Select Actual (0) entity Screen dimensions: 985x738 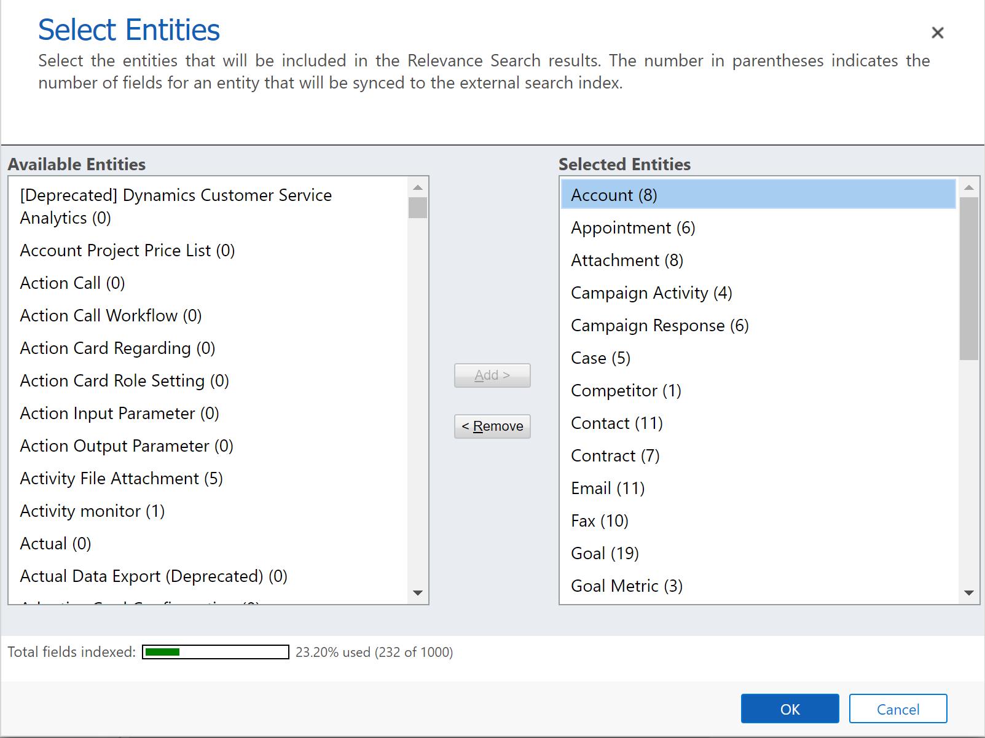208,543
